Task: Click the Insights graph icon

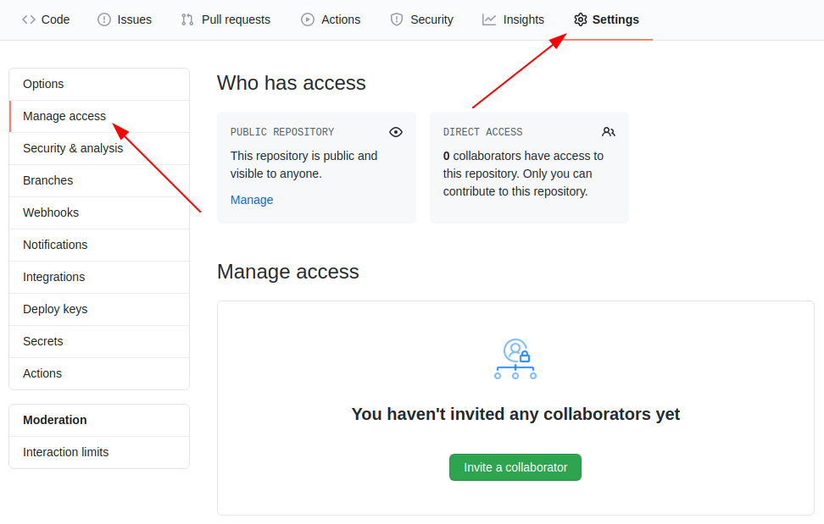Action: (x=489, y=19)
